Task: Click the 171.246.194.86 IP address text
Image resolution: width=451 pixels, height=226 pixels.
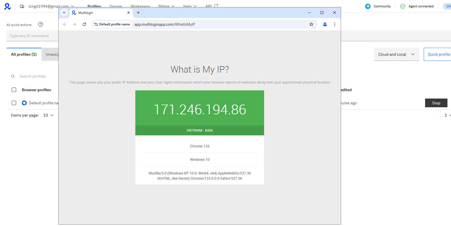Action: (x=200, y=110)
